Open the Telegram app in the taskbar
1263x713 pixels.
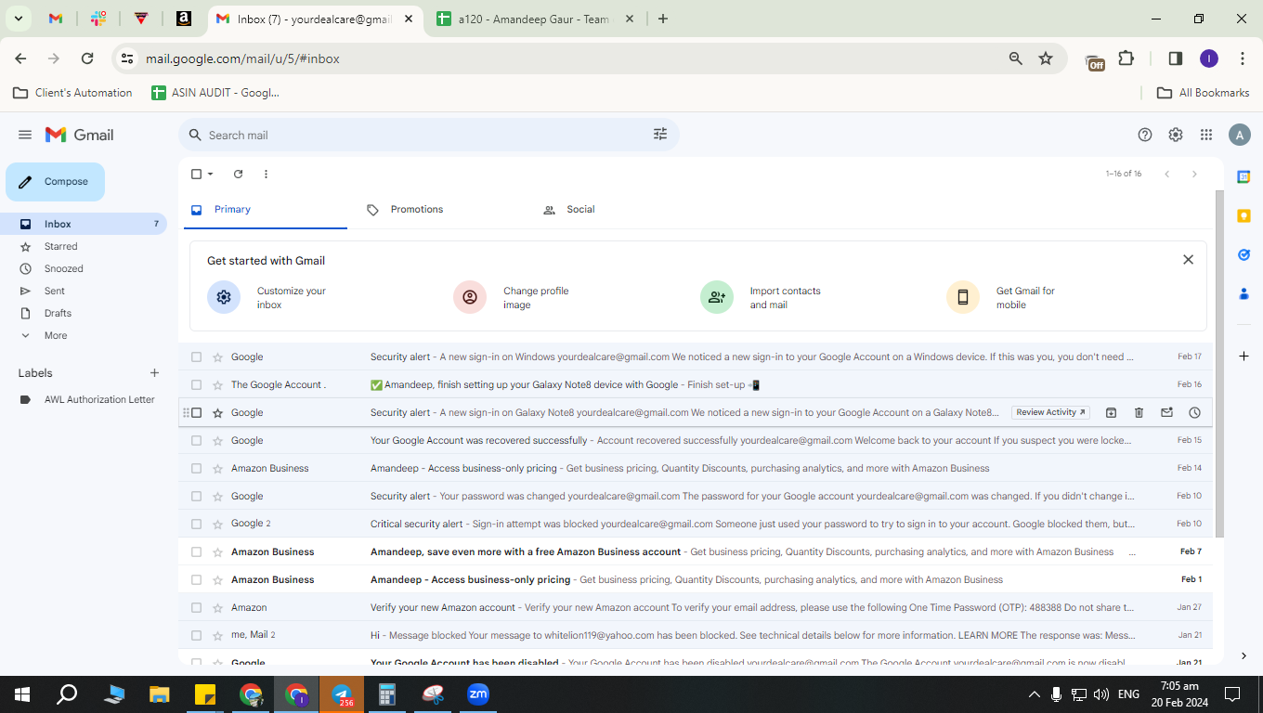(342, 694)
